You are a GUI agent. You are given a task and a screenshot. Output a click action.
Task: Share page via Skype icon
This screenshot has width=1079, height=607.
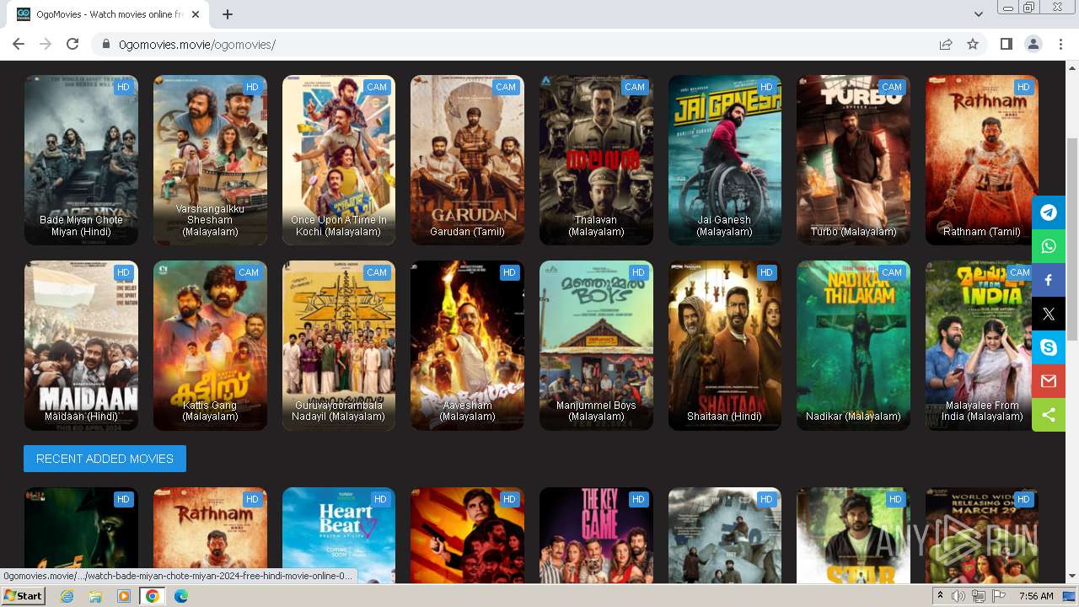coord(1049,347)
